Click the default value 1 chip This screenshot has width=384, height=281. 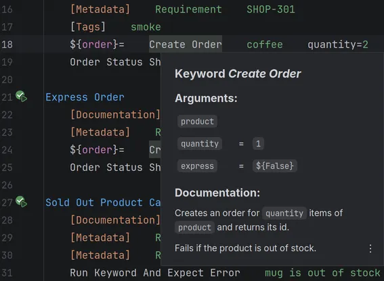(258, 144)
